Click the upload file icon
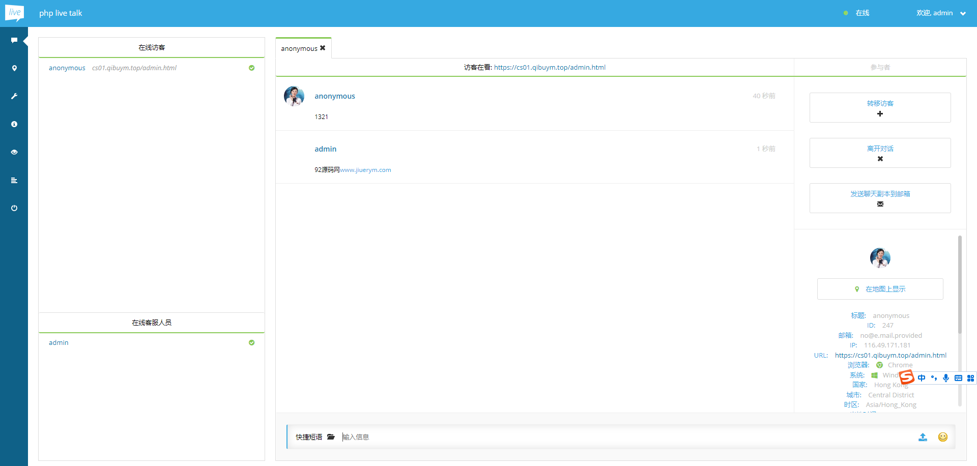 tap(923, 437)
